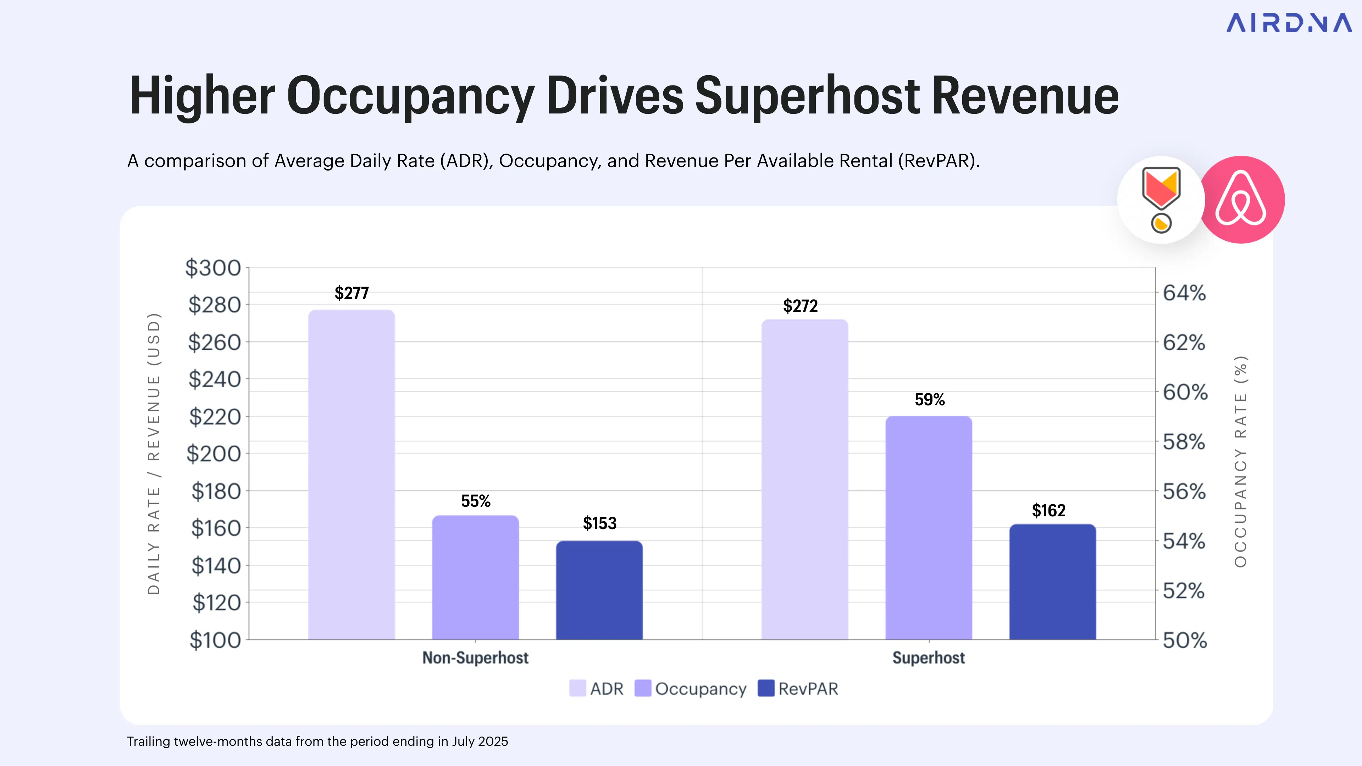This screenshot has height=766, width=1362.
Task: Click the $162 data label
Action: pos(1048,511)
